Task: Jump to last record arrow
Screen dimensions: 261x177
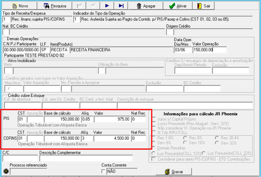Action: pos(121,6)
